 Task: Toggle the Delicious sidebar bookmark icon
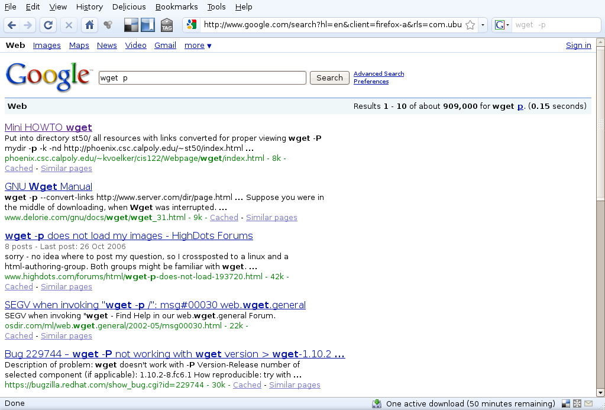(x=147, y=25)
